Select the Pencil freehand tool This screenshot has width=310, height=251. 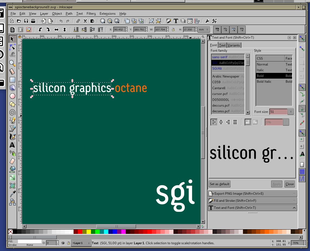12,120
